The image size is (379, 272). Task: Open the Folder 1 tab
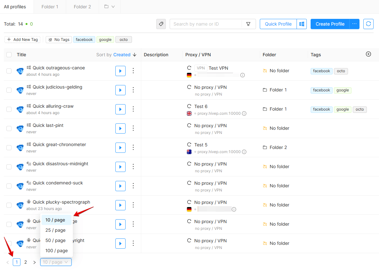point(50,7)
